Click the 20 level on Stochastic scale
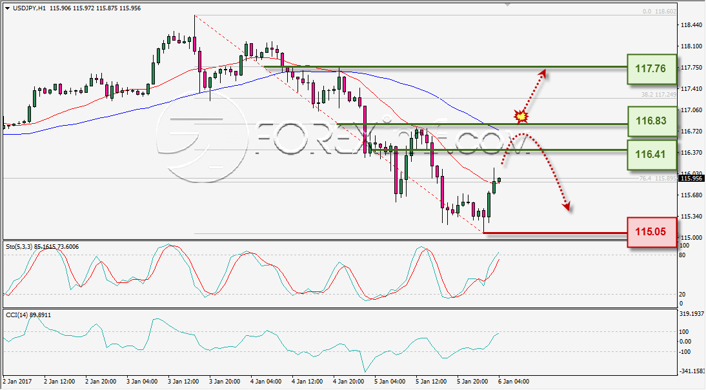706x390 pixels. pyautogui.click(x=682, y=294)
